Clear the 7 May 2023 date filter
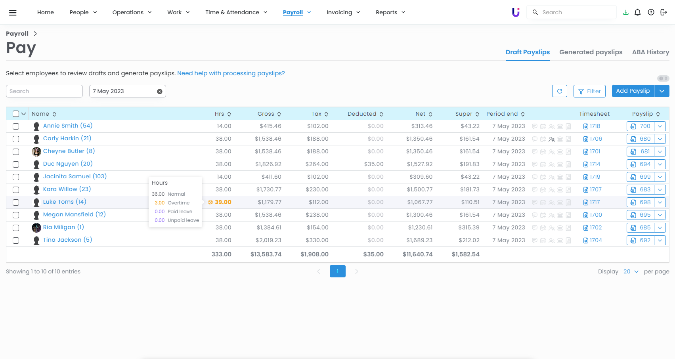The width and height of the screenshot is (675, 359). [160, 92]
